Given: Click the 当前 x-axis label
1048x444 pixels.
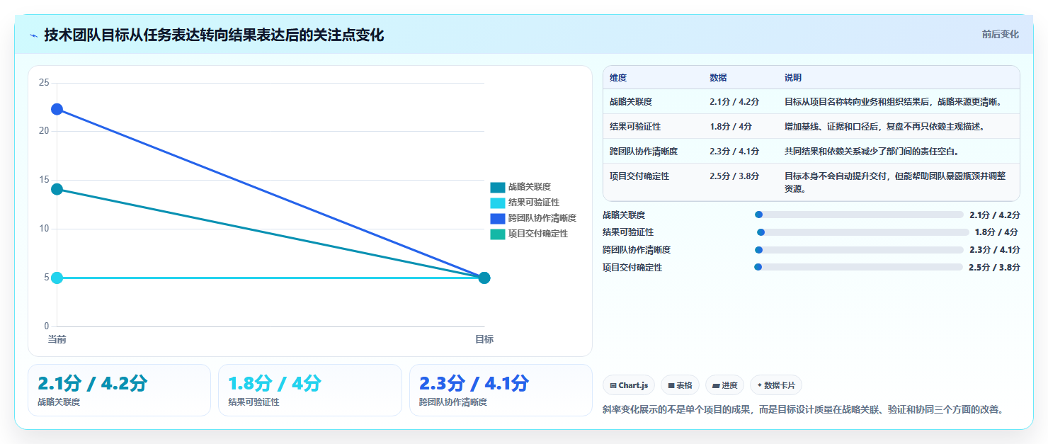Looking at the screenshot, I should (57, 339).
